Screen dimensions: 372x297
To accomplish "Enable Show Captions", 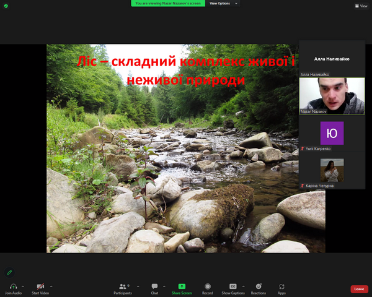I will [233, 286].
